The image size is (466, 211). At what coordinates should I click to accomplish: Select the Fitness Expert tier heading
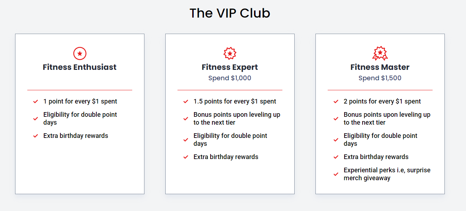(x=230, y=67)
